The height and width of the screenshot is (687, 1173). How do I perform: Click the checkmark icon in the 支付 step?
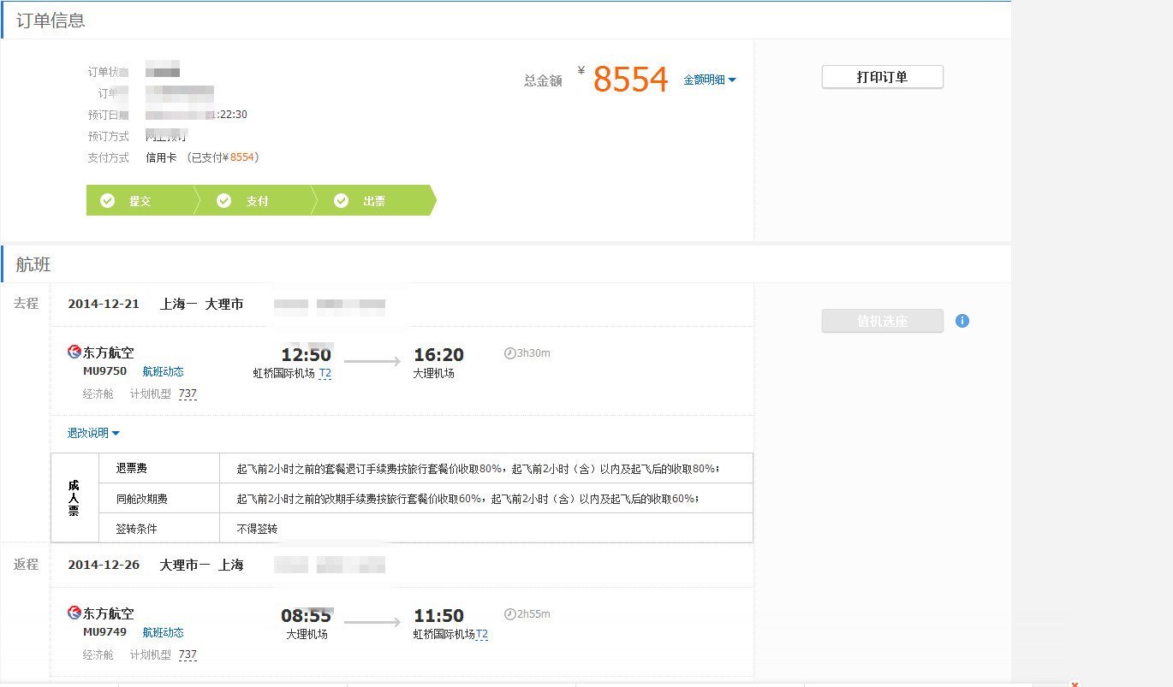(223, 201)
